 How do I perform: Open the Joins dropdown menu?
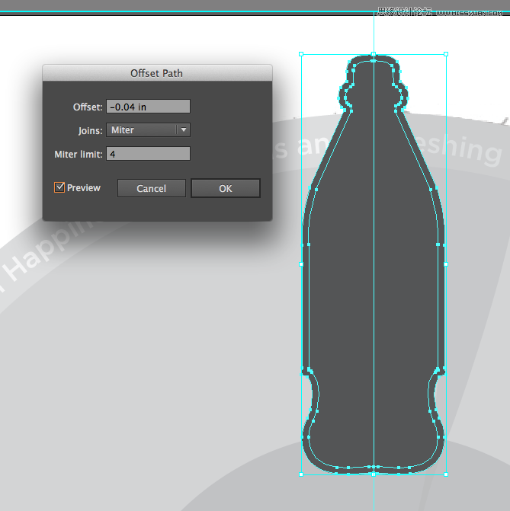148,129
